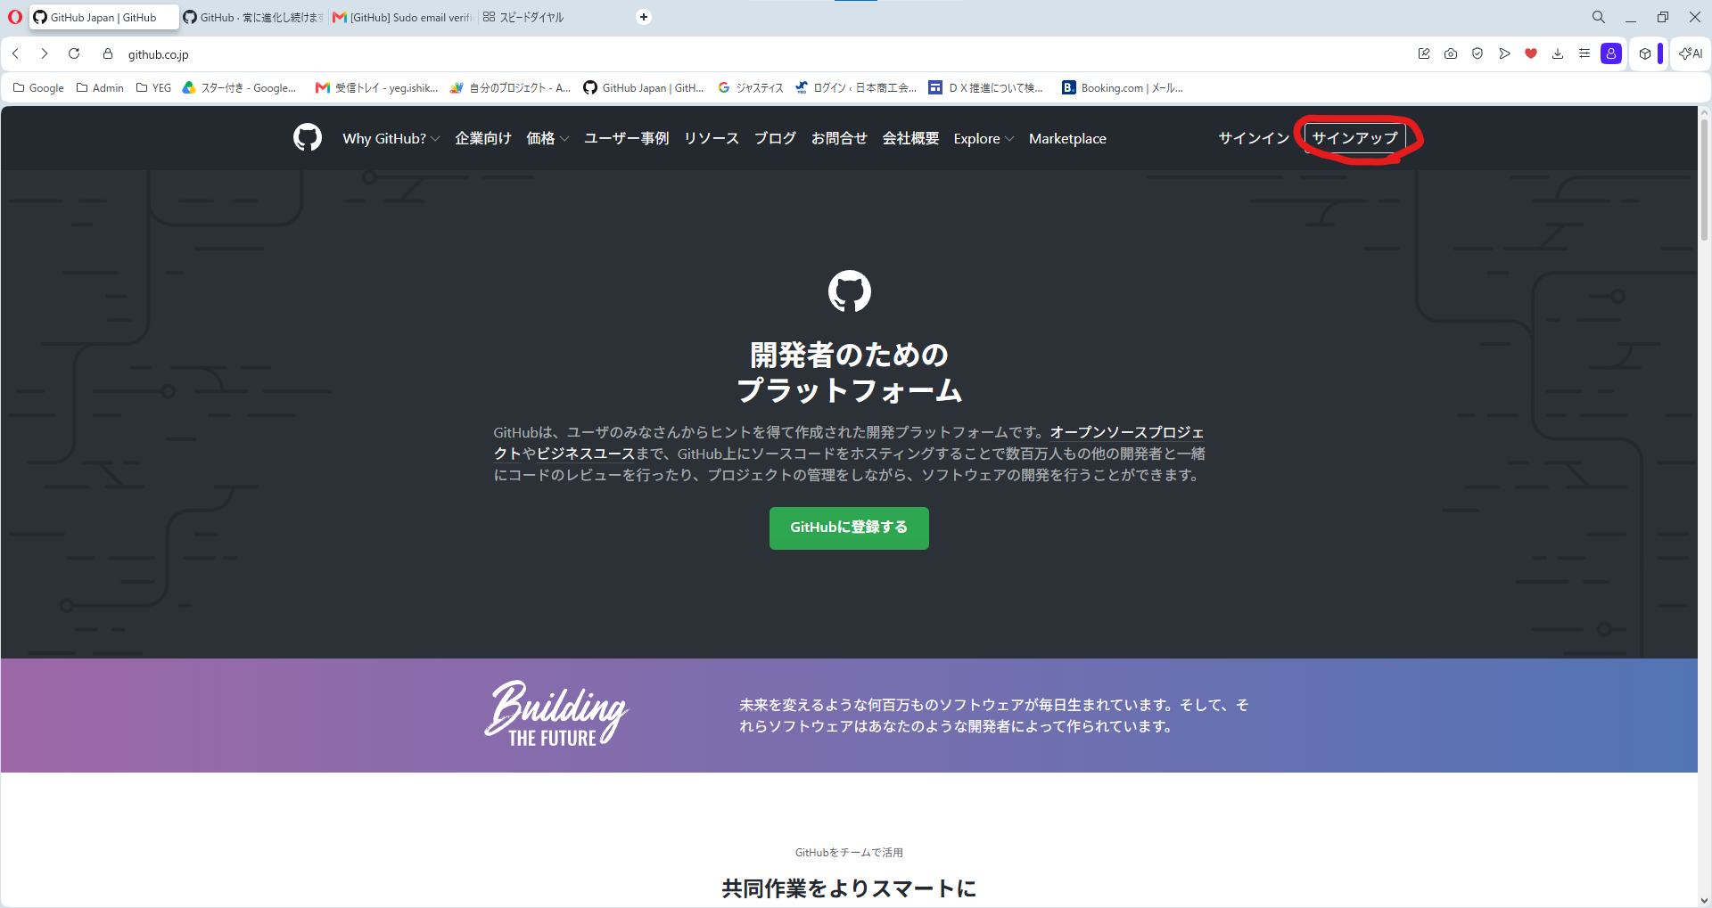The width and height of the screenshot is (1712, 908).
Task: Open the YEG bookmarks folder
Action: pyautogui.click(x=153, y=87)
